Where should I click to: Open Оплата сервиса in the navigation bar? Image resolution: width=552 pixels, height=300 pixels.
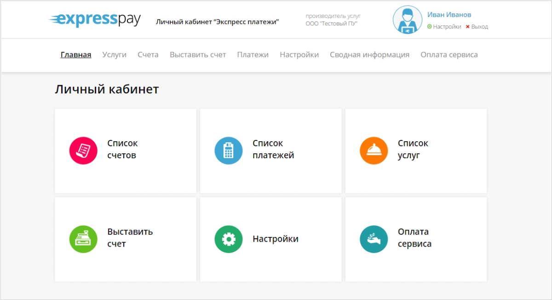pos(449,55)
